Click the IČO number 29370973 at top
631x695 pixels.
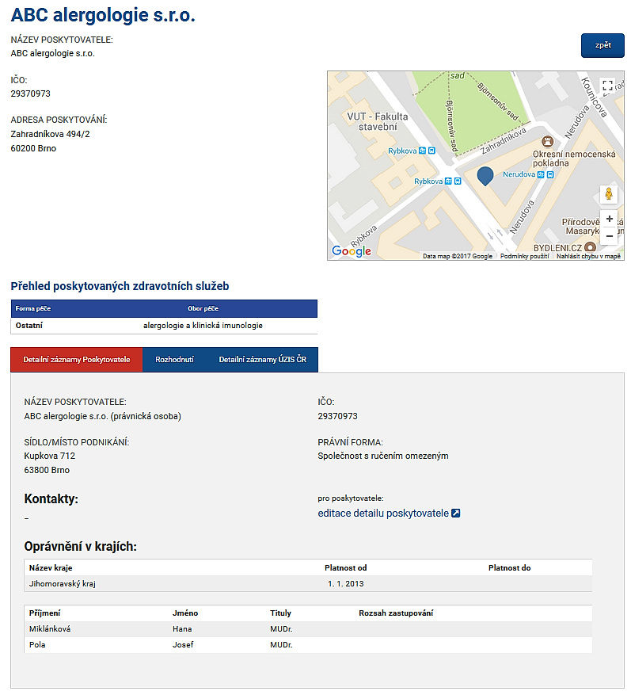pos(31,94)
